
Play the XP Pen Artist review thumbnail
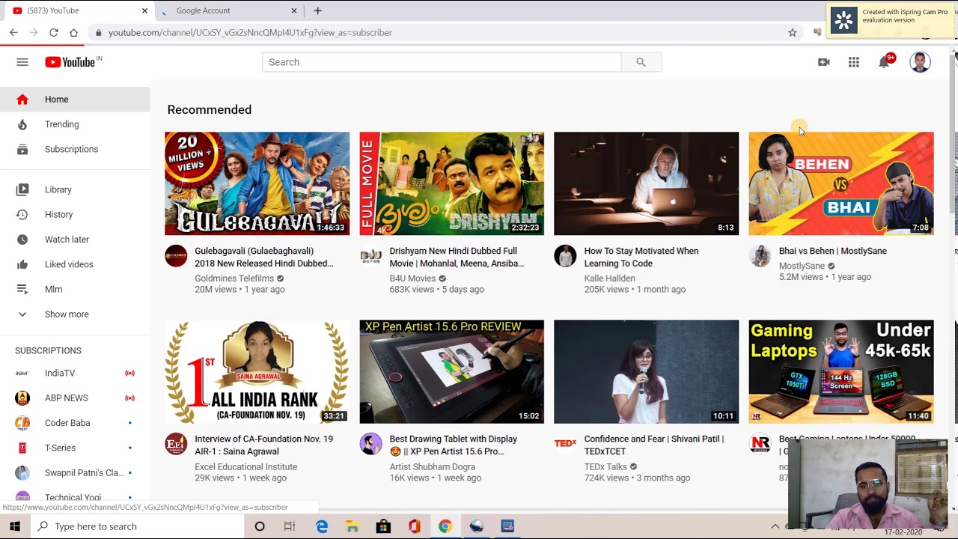451,372
